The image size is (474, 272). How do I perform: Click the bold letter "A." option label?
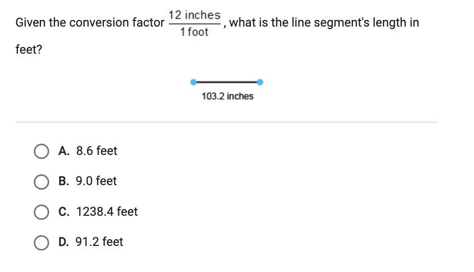click(64, 151)
